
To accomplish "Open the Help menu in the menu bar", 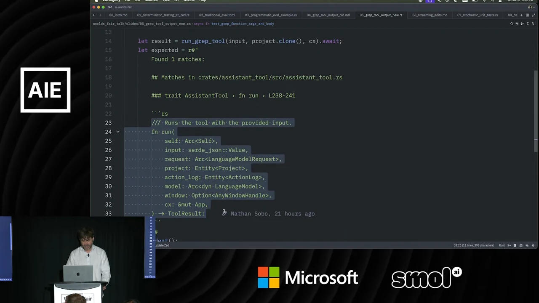I will 203,1.
